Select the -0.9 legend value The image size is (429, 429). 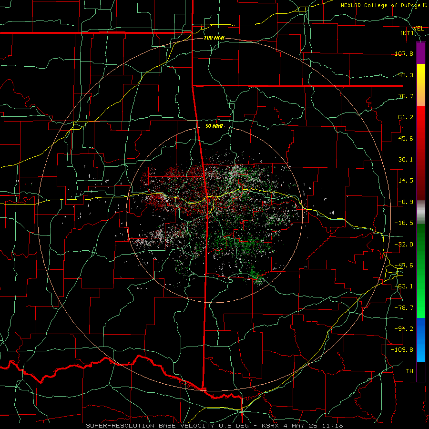406,202
